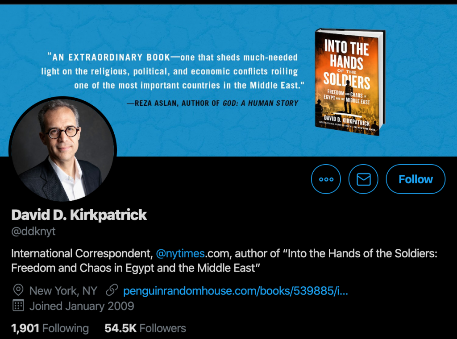
Task: Click the book cover in the banner
Action: coord(350,82)
